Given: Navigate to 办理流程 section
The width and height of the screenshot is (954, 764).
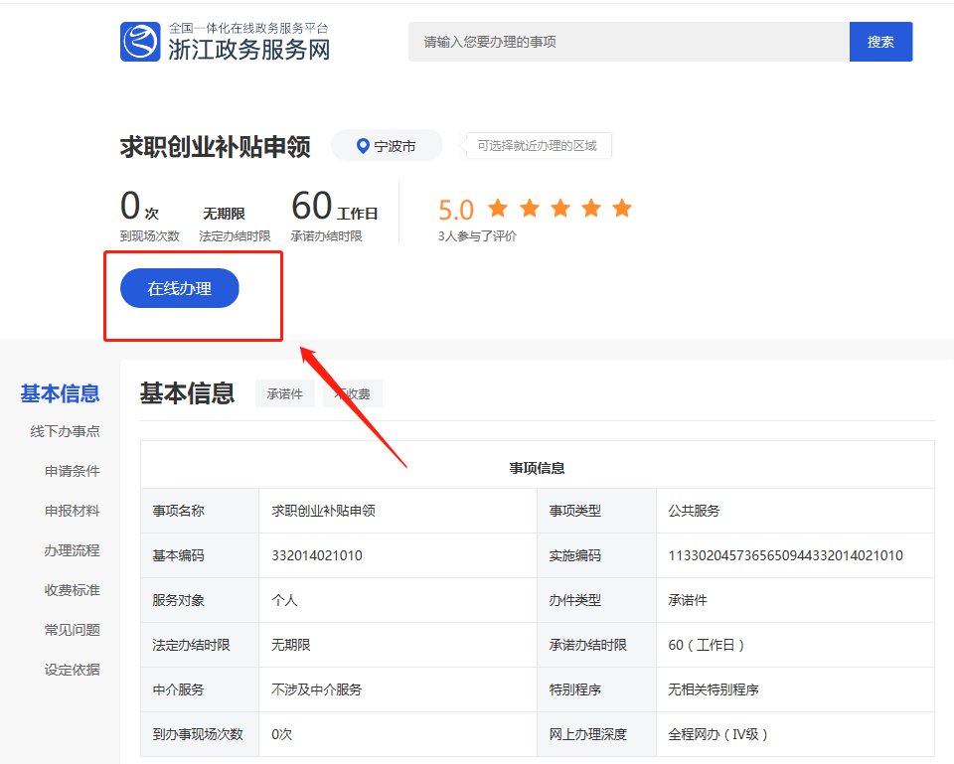Looking at the screenshot, I should [x=72, y=550].
